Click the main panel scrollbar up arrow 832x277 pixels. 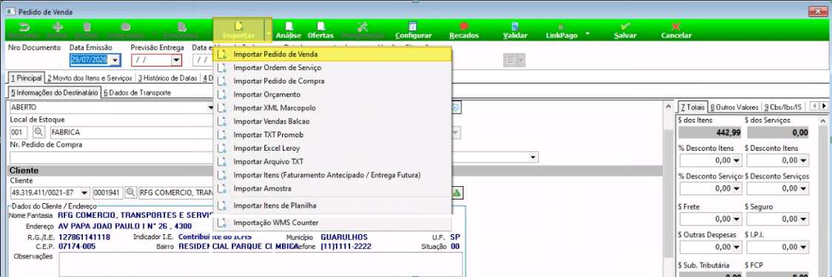coord(668,106)
